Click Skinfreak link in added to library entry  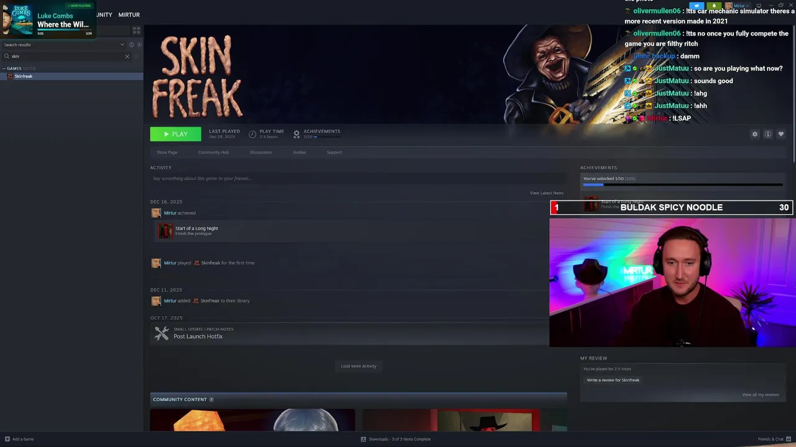click(x=210, y=301)
